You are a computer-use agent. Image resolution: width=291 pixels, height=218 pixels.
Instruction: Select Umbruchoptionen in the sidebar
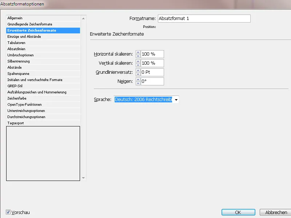coord(43,55)
